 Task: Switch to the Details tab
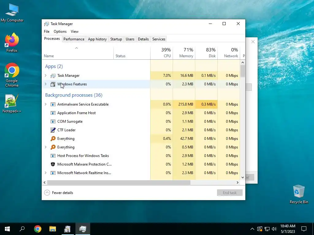pos(144,39)
